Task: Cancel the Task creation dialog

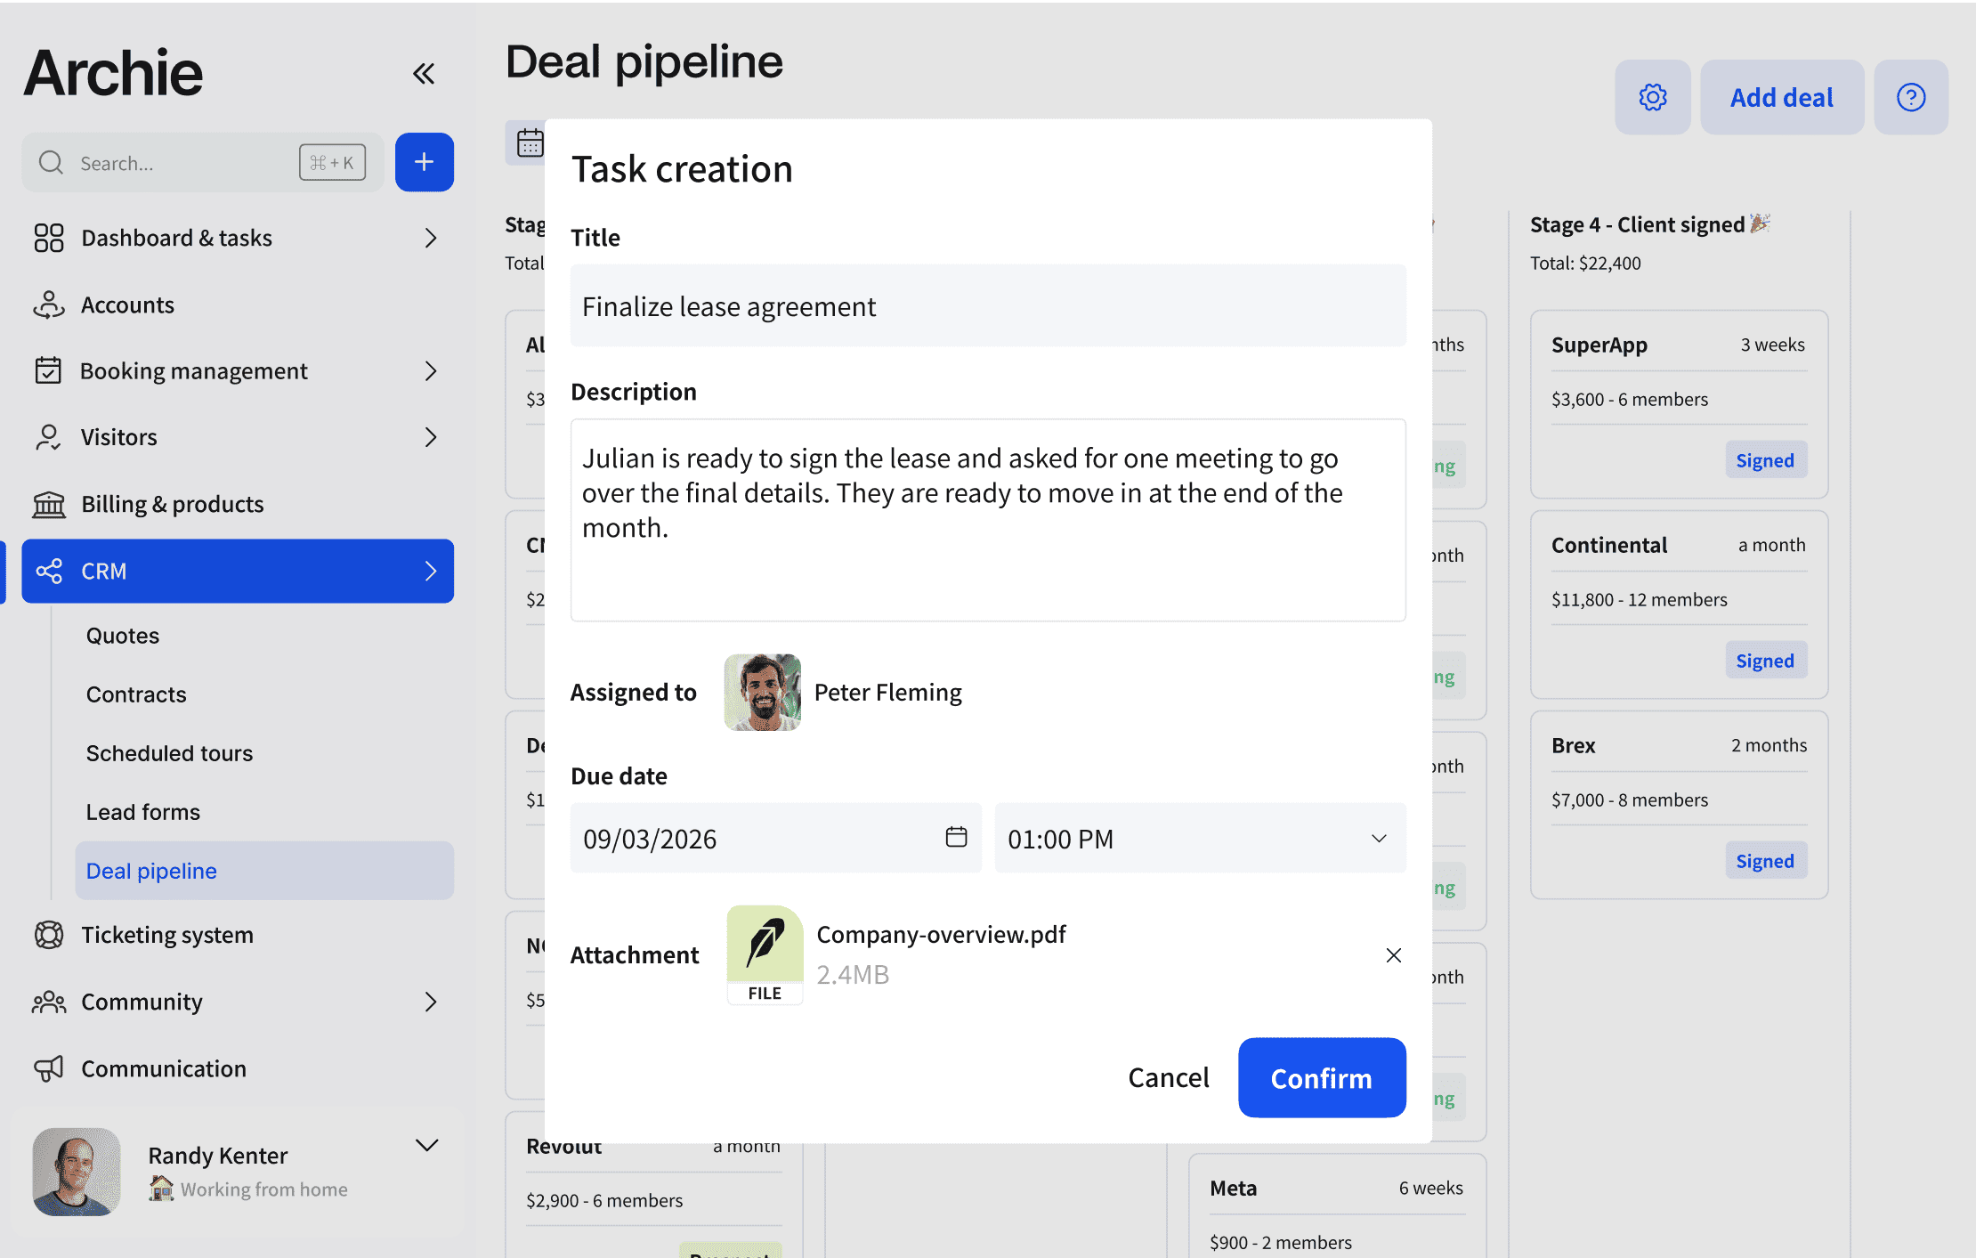Action: point(1169,1077)
